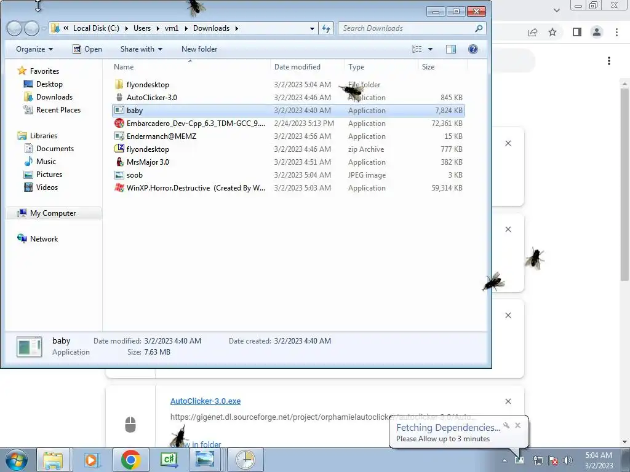Click Open in the Explorer toolbar
This screenshot has height=472, width=630.
(87, 49)
